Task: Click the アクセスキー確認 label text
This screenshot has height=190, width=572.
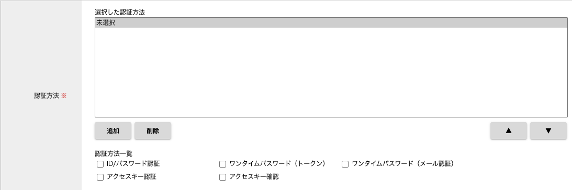Action: point(254,177)
